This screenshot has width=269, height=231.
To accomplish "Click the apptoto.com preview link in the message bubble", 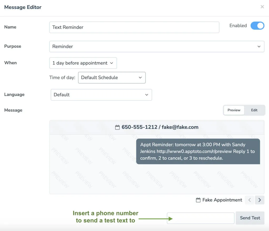I will coord(189,152).
